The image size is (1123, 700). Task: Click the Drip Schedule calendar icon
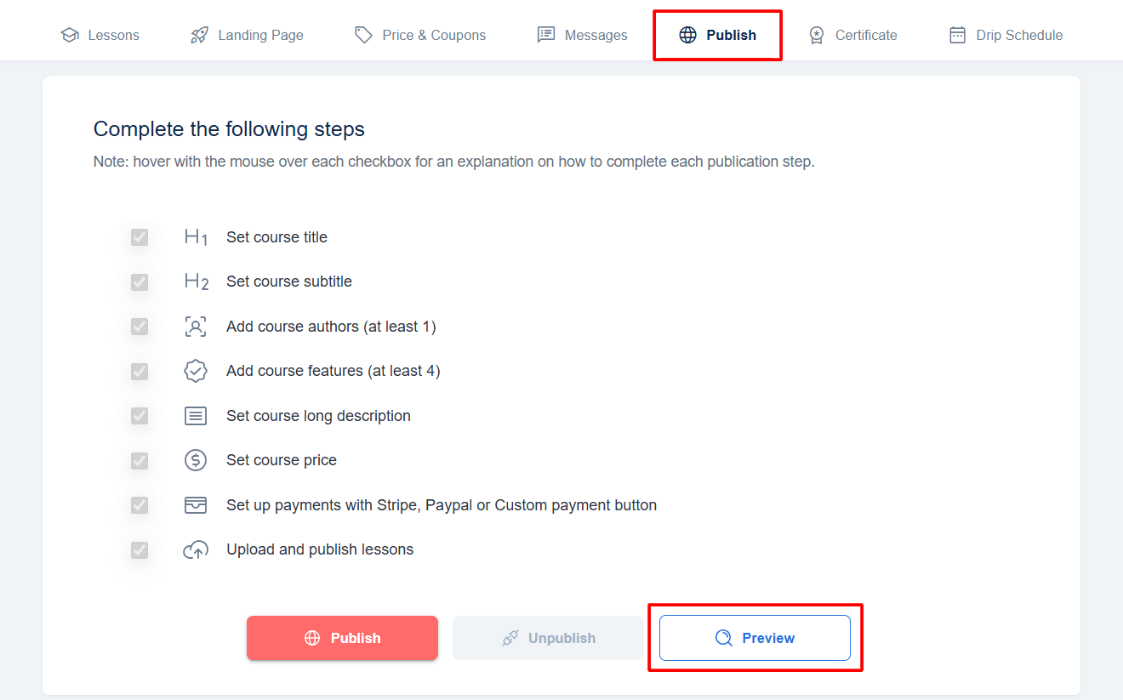coord(957,35)
